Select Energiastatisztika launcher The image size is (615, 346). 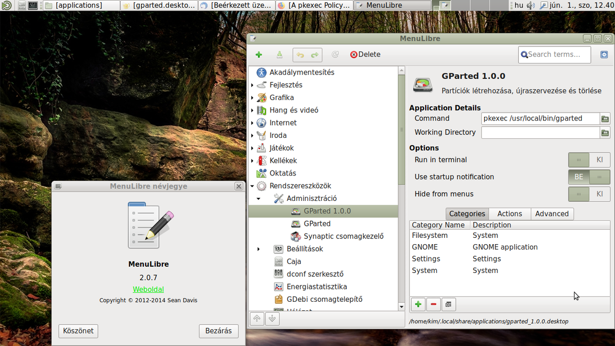click(x=323, y=287)
